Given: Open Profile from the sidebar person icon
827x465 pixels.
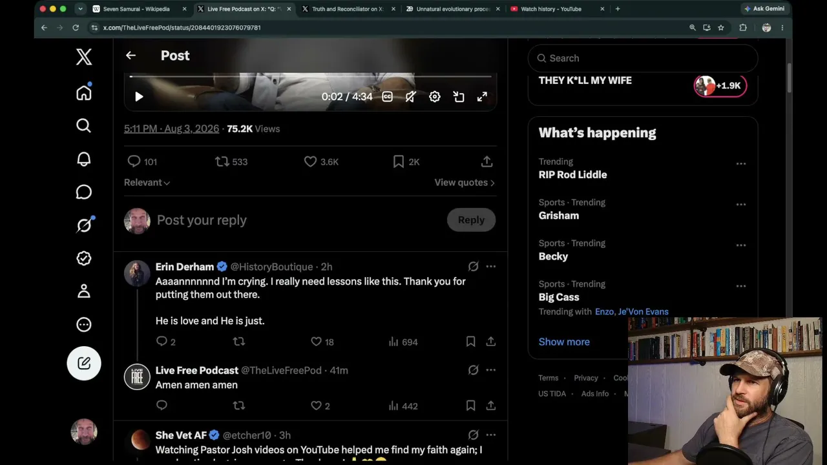Looking at the screenshot, I should click(84, 291).
